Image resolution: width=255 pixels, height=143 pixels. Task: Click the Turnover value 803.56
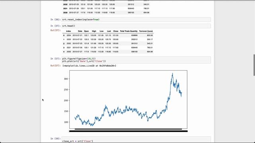(x=150, y=35)
